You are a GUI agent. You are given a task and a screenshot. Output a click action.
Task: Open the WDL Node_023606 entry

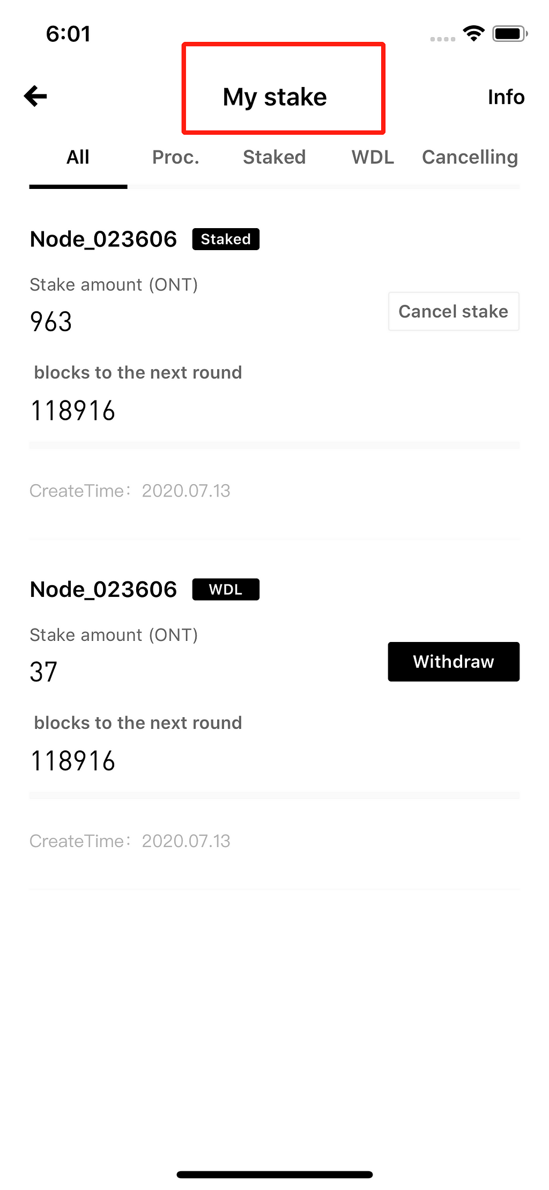(103, 589)
